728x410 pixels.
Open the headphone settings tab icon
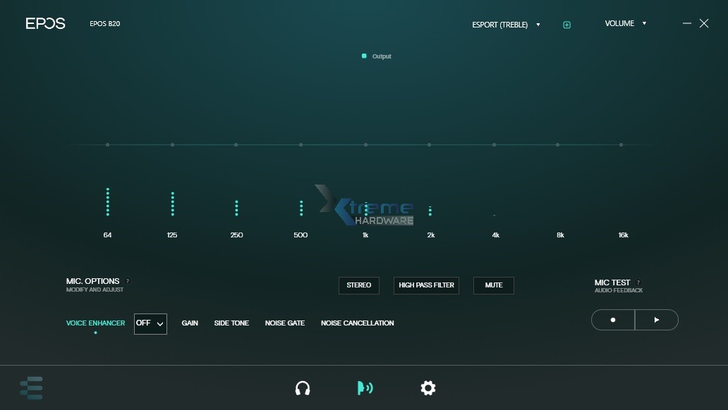click(303, 388)
